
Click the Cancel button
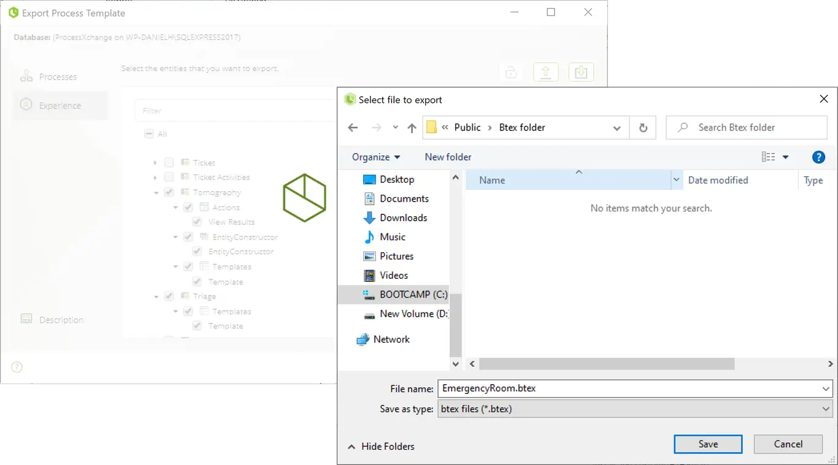point(788,444)
